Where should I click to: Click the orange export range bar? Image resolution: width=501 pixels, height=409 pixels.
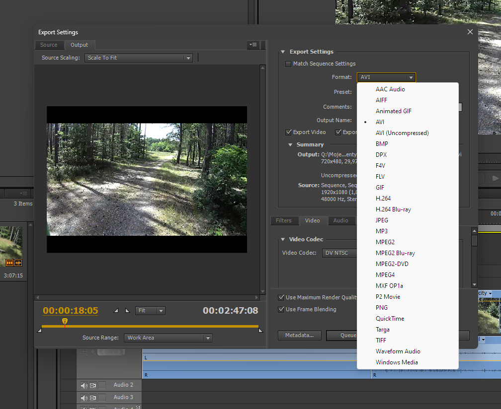pos(150,327)
